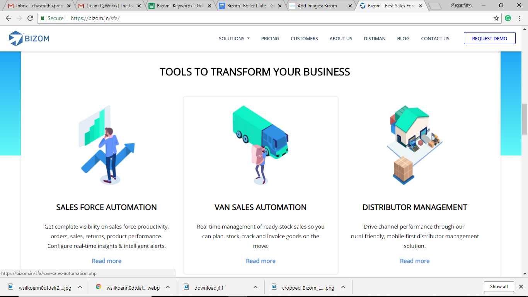Viewport: 528px width, 297px height.
Task: Select Distiman in the navbar
Action: (375, 39)
